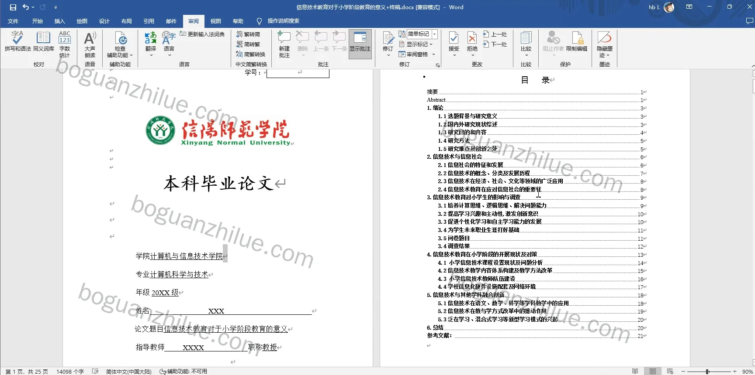Click the 拒绝 reject change icon
This screenshot has width=755, height=375.
click(x=472, y=38)
